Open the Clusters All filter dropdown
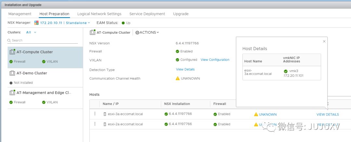The height and width of the screenshot is (142, 351). (31, 32)
